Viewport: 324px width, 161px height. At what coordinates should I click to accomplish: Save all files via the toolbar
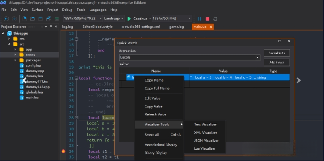coord(49,19)
